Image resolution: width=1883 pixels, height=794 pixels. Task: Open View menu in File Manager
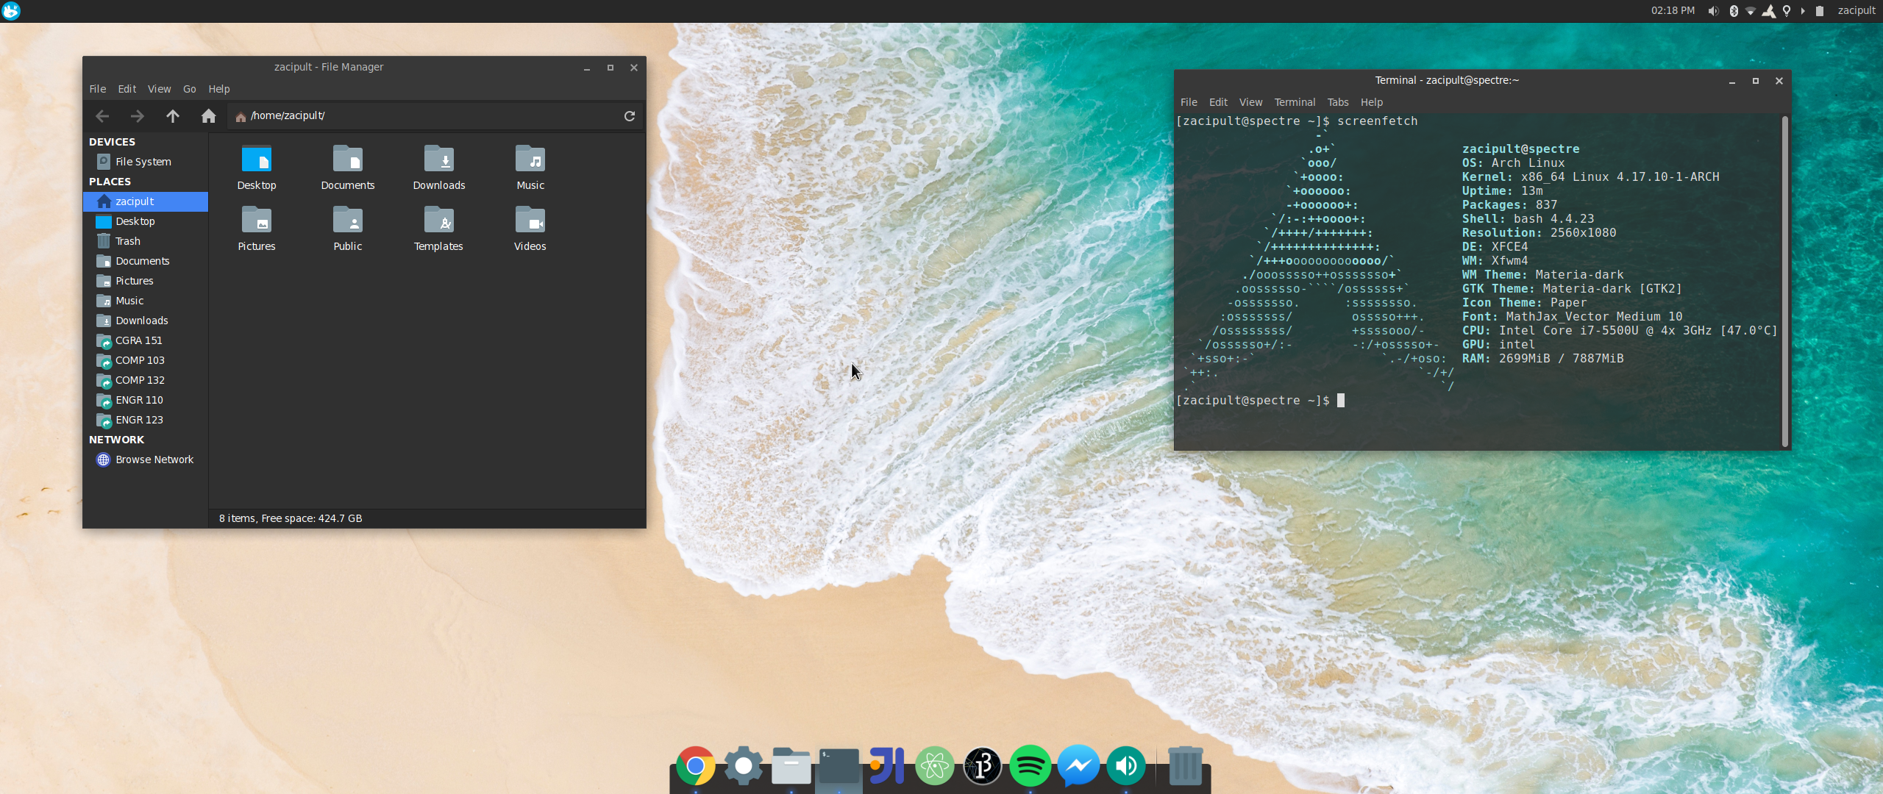[x=159, y=89]
